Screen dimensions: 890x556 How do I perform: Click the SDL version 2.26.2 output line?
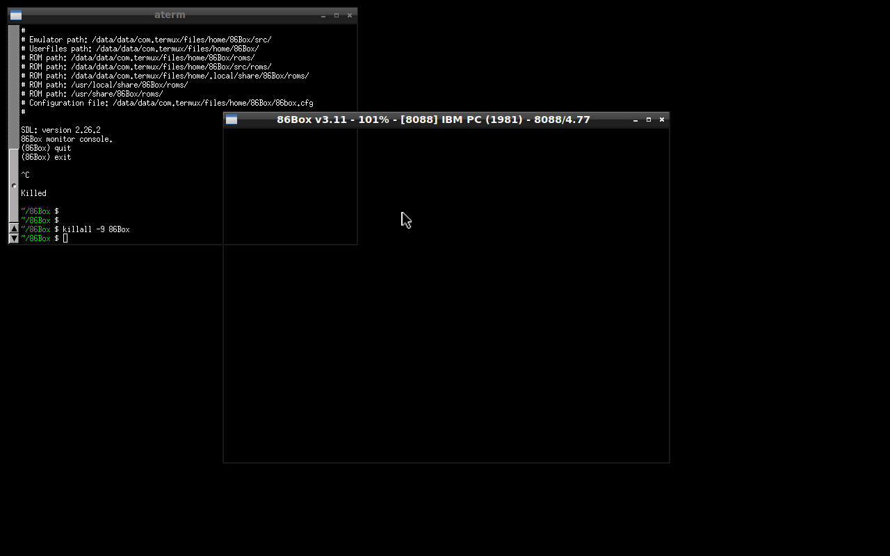(60, 129)
